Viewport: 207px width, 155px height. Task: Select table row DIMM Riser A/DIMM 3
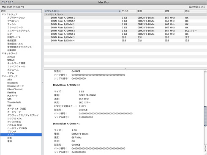125,30
